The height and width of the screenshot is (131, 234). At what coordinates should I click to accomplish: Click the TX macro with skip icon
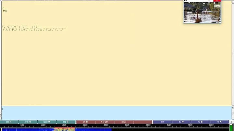(219, 122)
